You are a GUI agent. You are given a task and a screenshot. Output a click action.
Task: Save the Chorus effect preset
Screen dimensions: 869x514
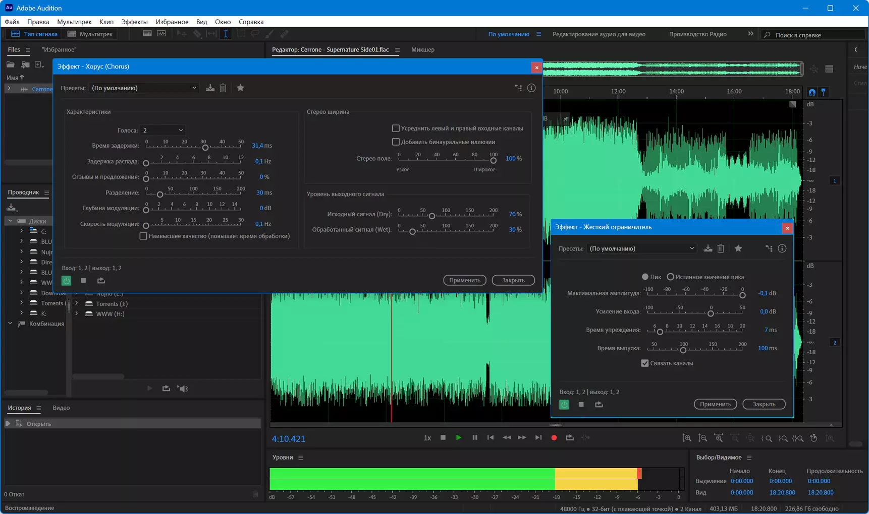210,88
